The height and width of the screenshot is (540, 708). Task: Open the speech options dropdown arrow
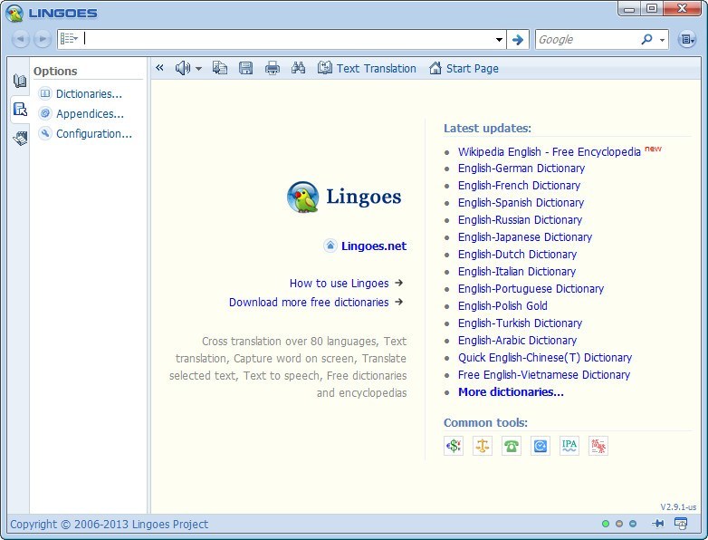pos(198,69)
